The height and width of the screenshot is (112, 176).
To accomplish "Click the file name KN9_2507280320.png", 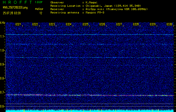I will click(15, 8).
